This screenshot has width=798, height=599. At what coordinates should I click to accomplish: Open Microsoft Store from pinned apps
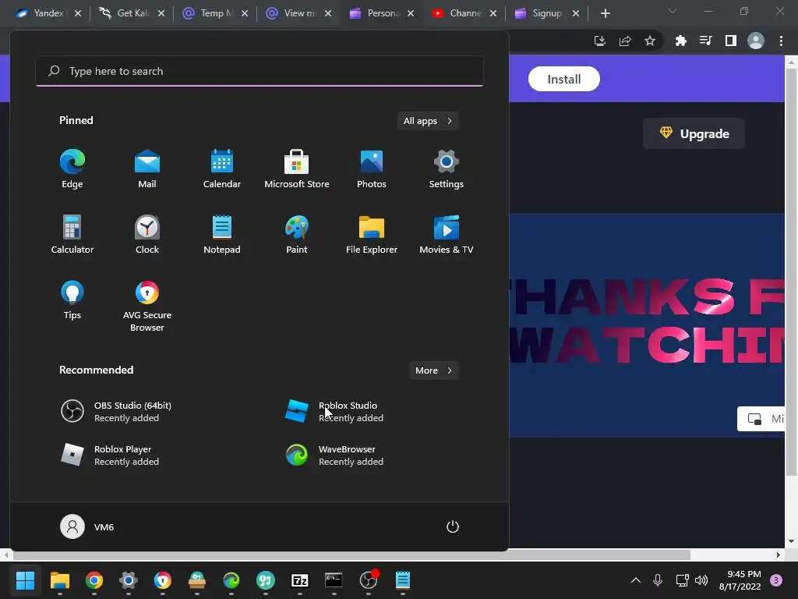click(x=297, y=168)
